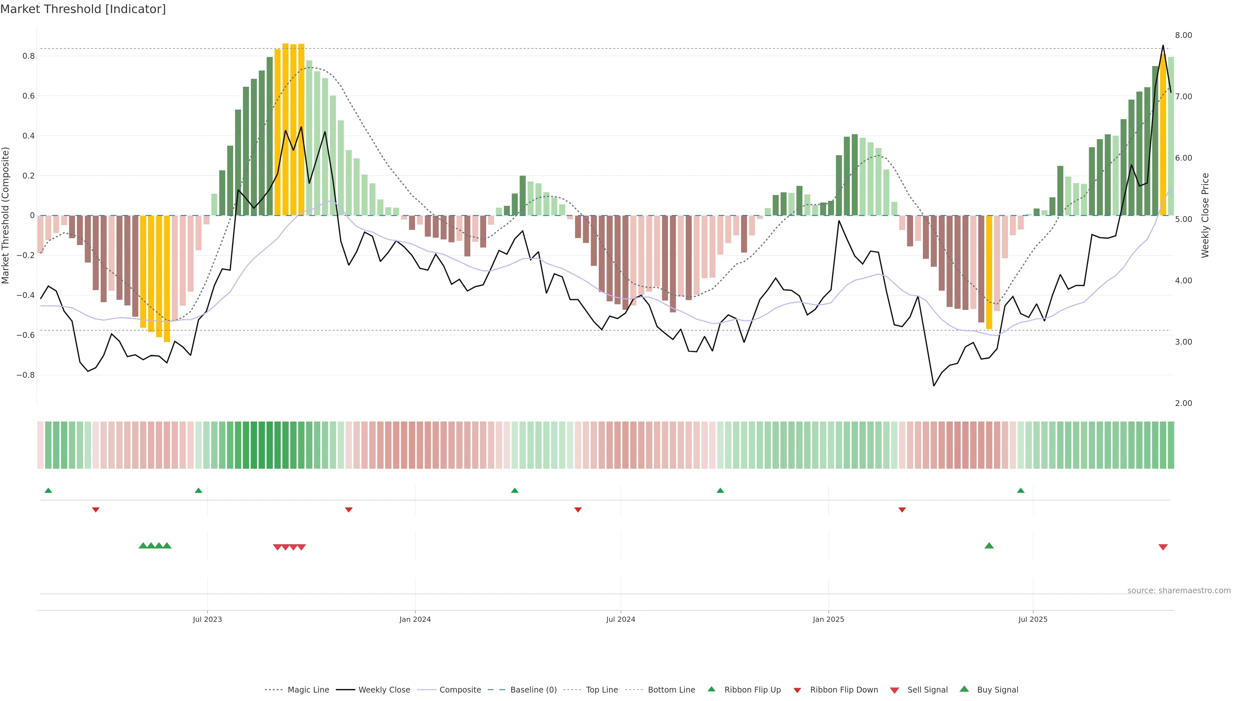Screen dimensions: 1247x701
Task: Click the Ribbon Flip Down legend triangle
Action: 797,690
